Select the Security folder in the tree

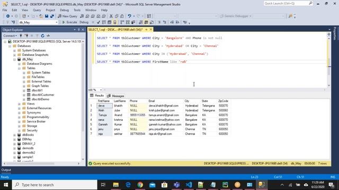pos(32,130)
